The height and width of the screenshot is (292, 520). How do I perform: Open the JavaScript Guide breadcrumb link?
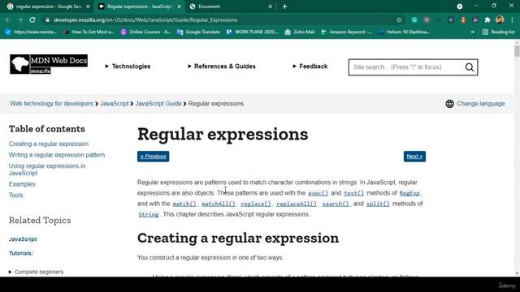(158, 104)
